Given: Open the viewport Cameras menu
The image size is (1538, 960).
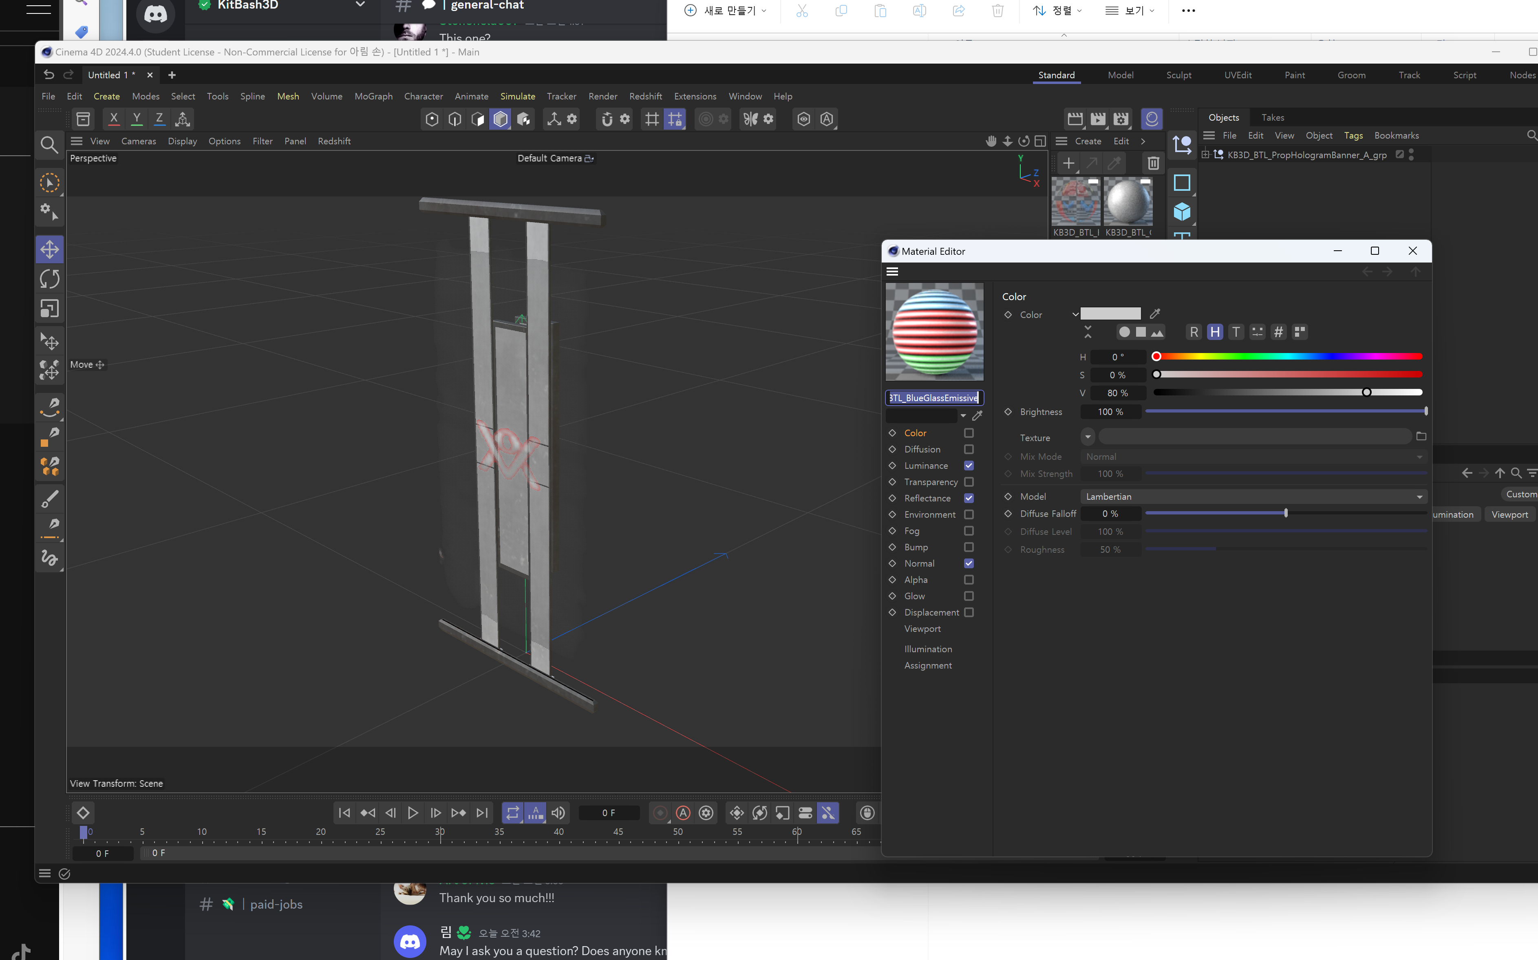Looking at the screenshot, I should pyautogui.click(x=138, y=141).
